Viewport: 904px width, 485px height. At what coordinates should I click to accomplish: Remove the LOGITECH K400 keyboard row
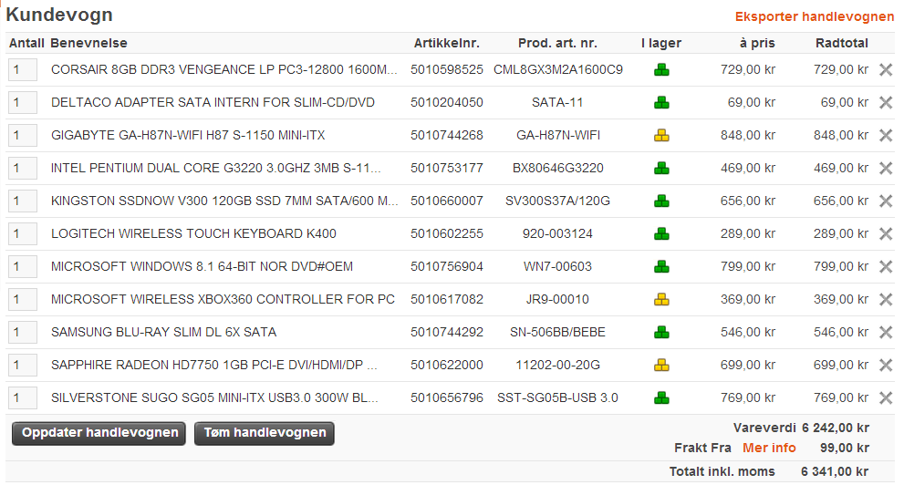coord(886,234)
